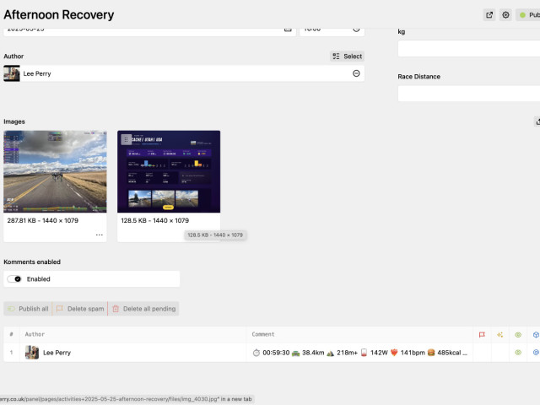Click the green eye icon in table header
The image size is (540, 405).
point(518,334)
